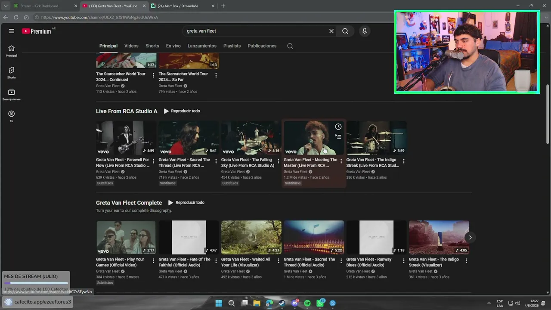
Task: Show next videos in the Greta Van Fleet Complete row
Action: [x=470, y=237]
